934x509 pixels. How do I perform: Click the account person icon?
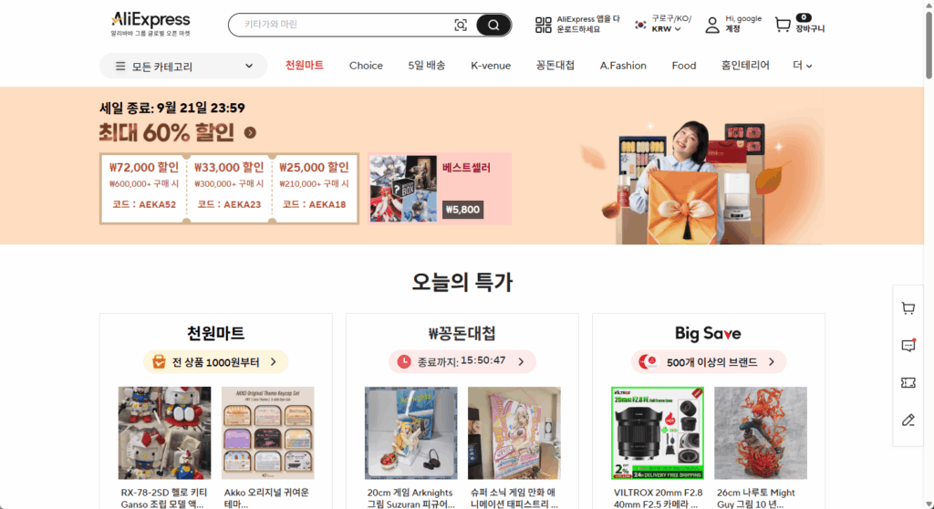click(712, 25)
